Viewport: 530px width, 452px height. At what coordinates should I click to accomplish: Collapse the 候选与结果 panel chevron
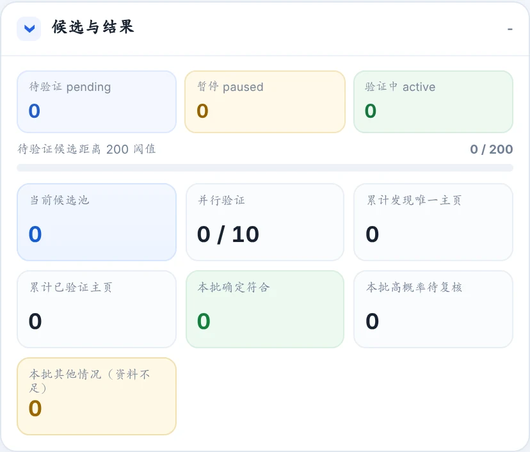coord(29,29)
